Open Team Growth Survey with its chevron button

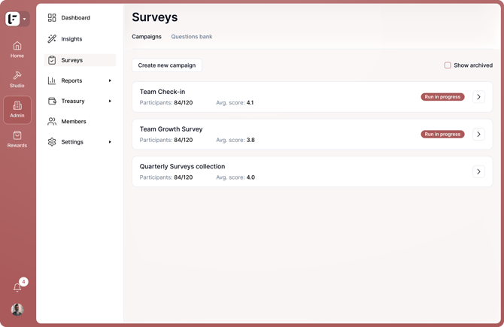pos(478,135)
